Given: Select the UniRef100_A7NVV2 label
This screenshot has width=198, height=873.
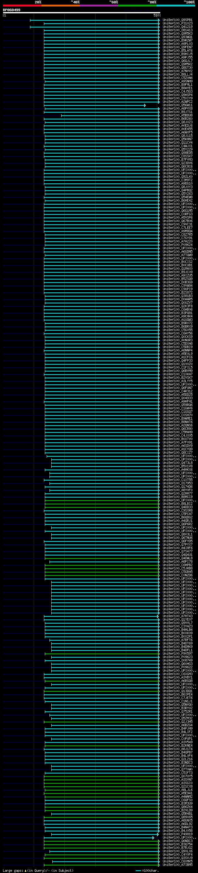Looking at the screenshot, I should [x=177, y=71].
